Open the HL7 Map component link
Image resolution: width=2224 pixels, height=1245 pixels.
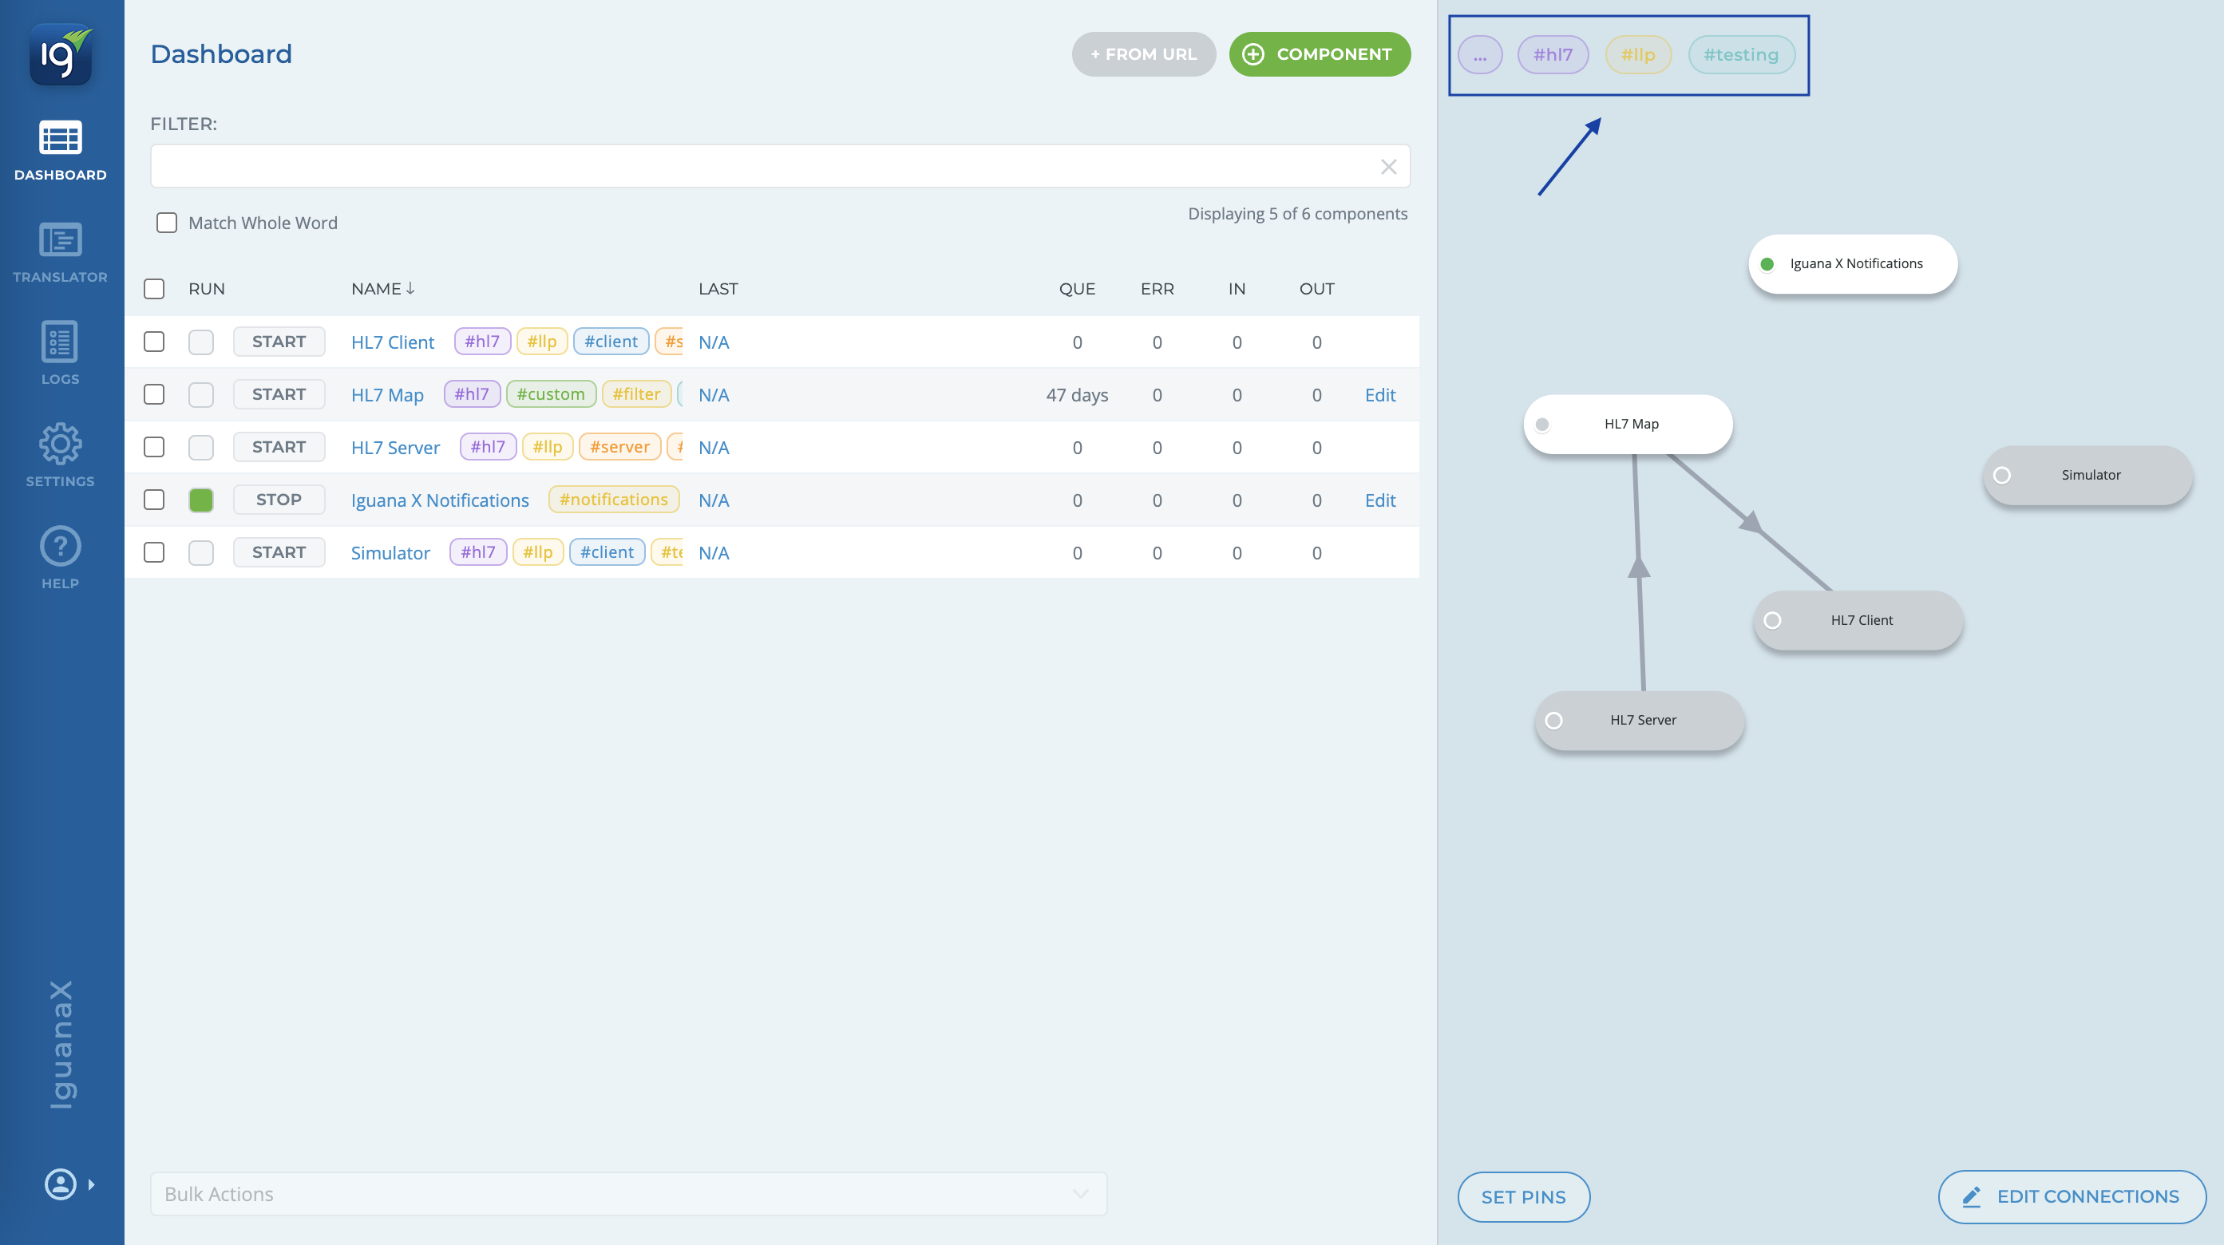(x=387, y=395)
